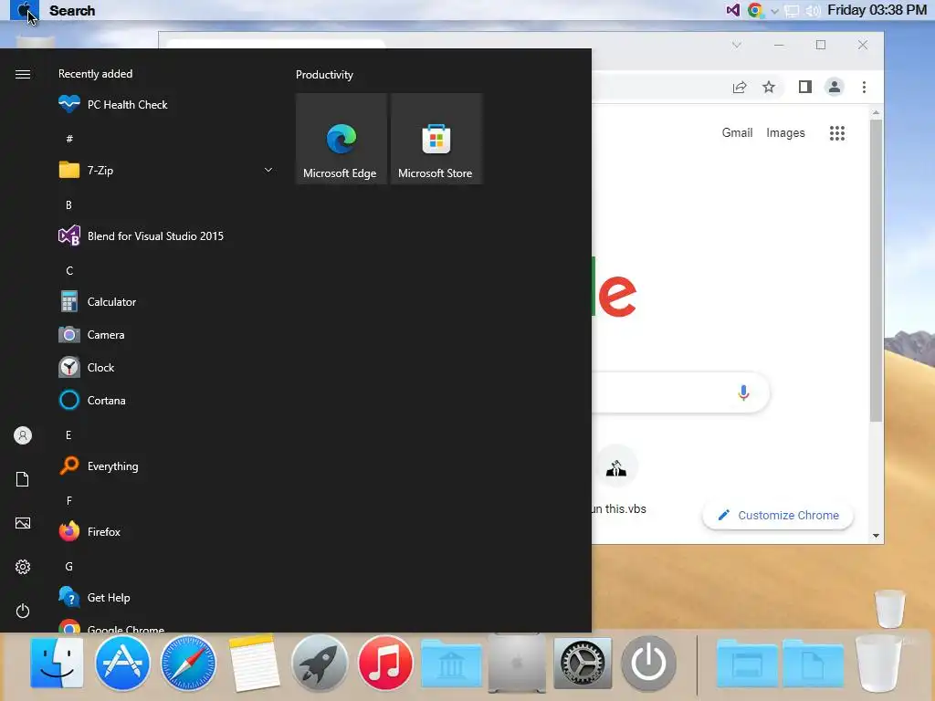Image resolution: width=935 pixels, height=701 pixels.
Task: Launch the Clock app
Action: [167, 367]
